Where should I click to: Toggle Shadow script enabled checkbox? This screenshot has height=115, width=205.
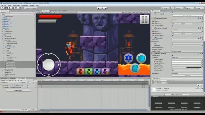(155, 28)
